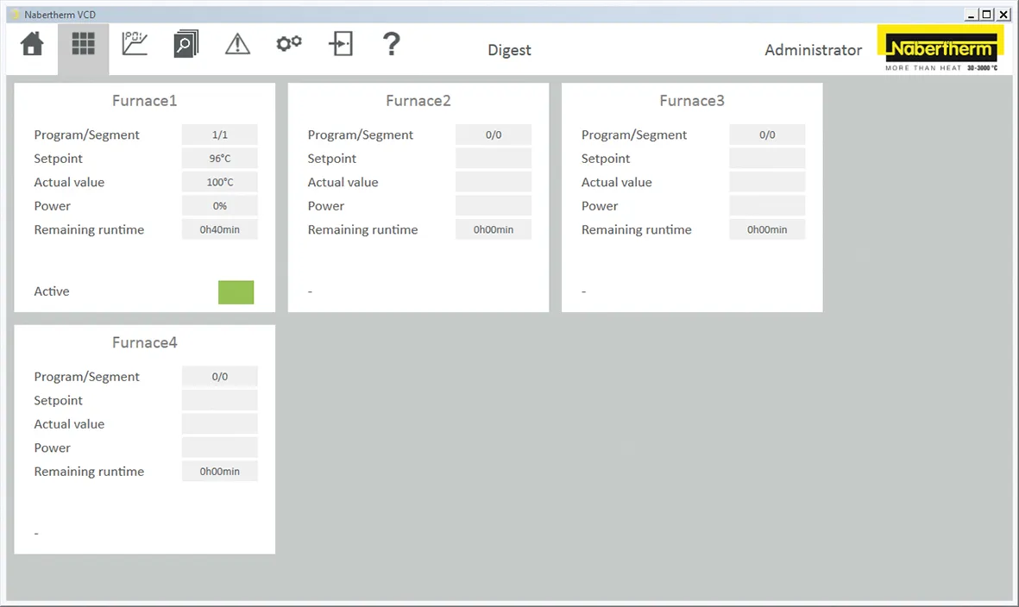Click Furnace1 Program/Segment 1/1 field
Viewport: 1019px width, 607px height.
[x=219, y=135]
